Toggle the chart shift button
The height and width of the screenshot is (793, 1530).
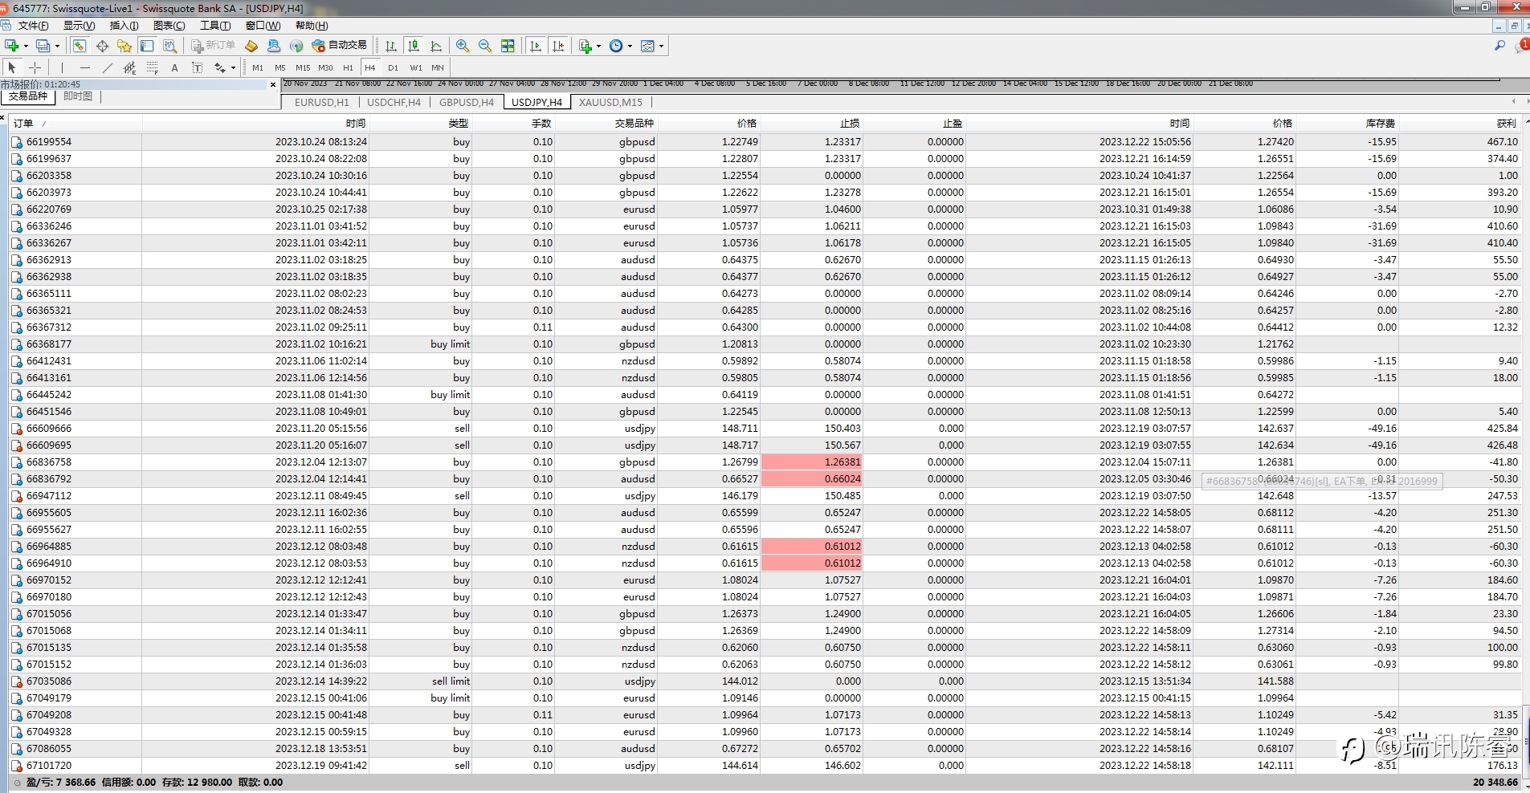tap(558, 46)
